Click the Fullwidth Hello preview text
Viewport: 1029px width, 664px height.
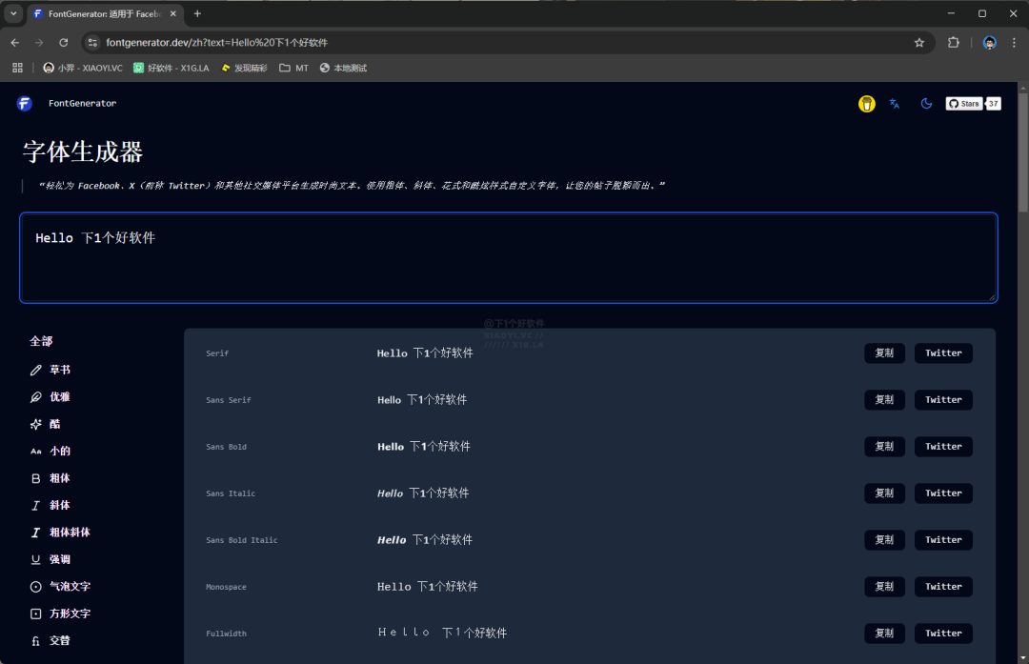coord(442,634)
